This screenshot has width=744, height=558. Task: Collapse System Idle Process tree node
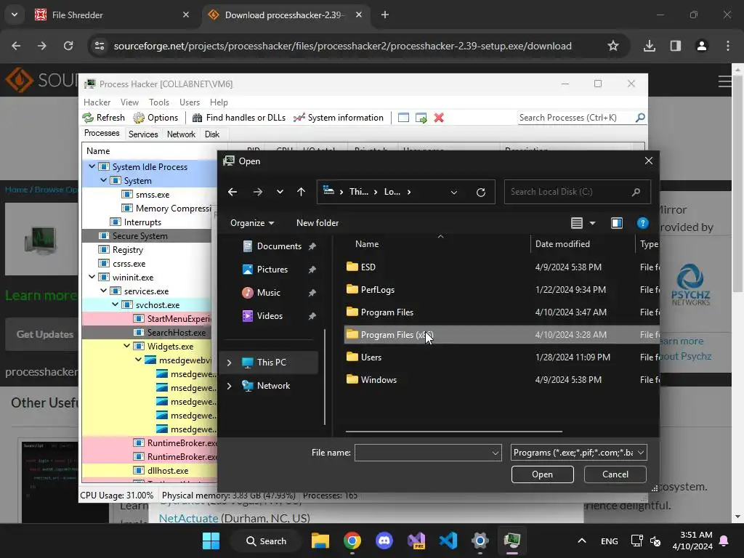click(x=92, y=166)
